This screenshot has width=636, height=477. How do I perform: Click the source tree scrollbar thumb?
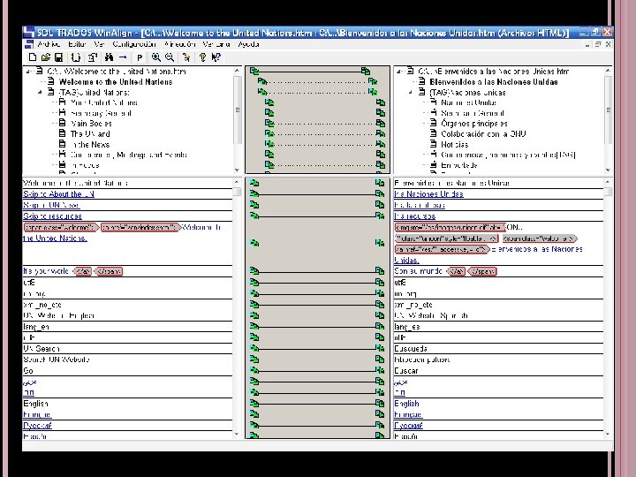238,110
